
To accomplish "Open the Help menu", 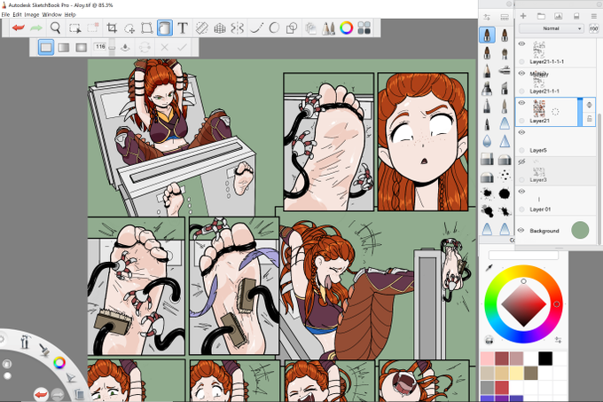I will (70, 14).
